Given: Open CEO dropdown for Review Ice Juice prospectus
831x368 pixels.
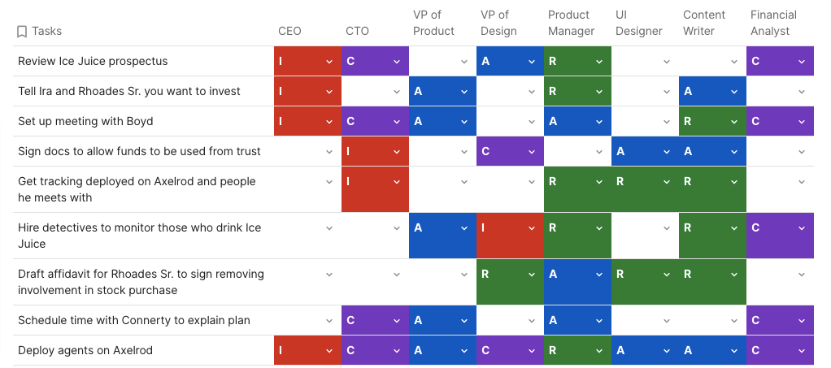Looking at the screenshot, I should point(328,61).
